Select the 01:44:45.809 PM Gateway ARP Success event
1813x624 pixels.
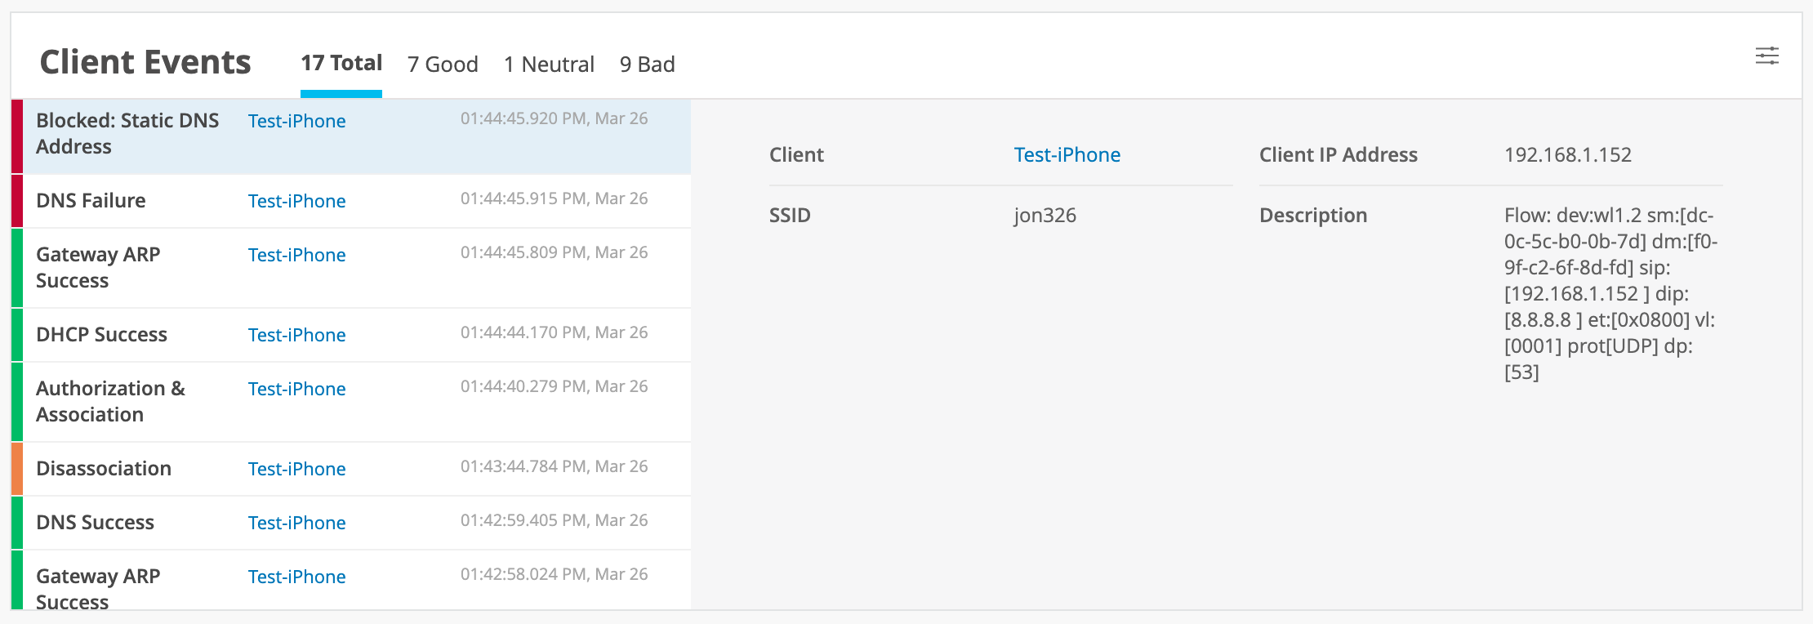[x=98, y=267]
